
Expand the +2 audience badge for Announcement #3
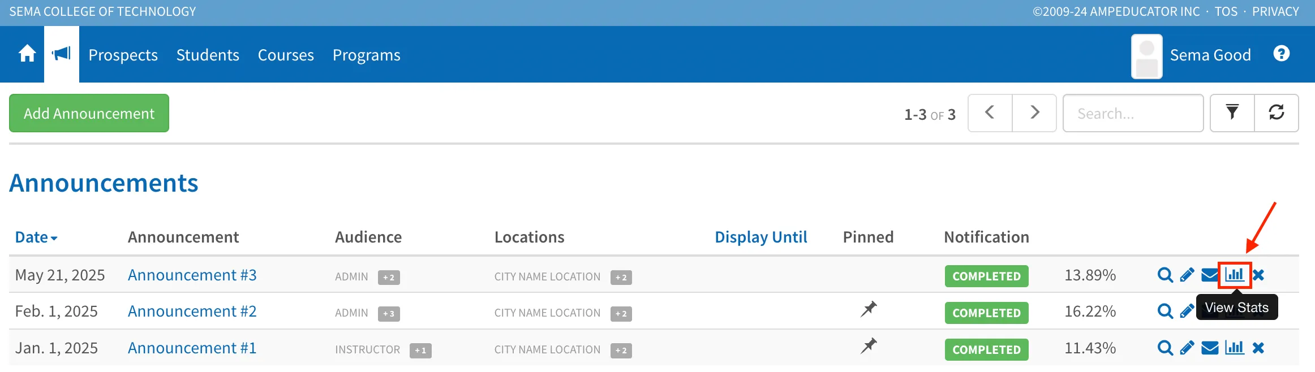click(389, 278)
